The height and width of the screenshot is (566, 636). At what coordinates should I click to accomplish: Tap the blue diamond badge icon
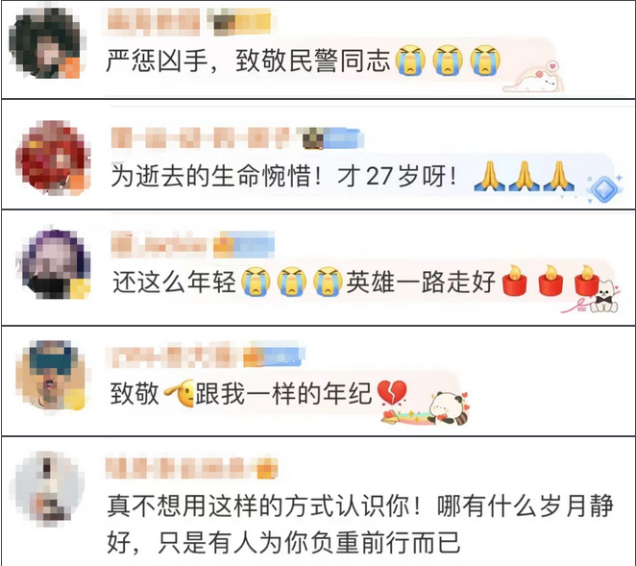coord(604,188)
